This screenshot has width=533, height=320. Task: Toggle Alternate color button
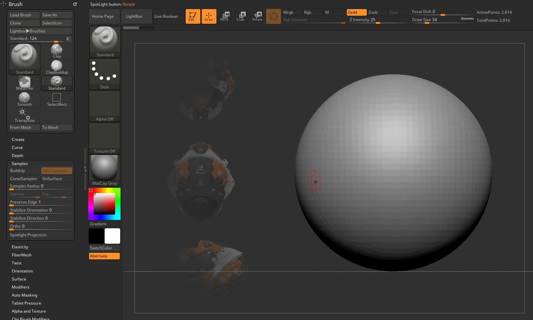click(x=104, y=256)
